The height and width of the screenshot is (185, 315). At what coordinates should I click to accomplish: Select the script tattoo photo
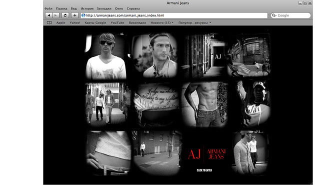(156, 105)
